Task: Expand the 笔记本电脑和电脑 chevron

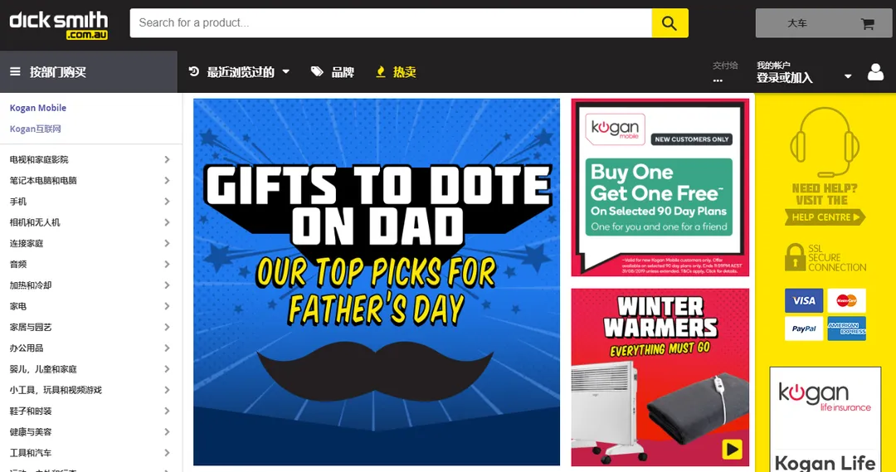Action: pos(167,181)
